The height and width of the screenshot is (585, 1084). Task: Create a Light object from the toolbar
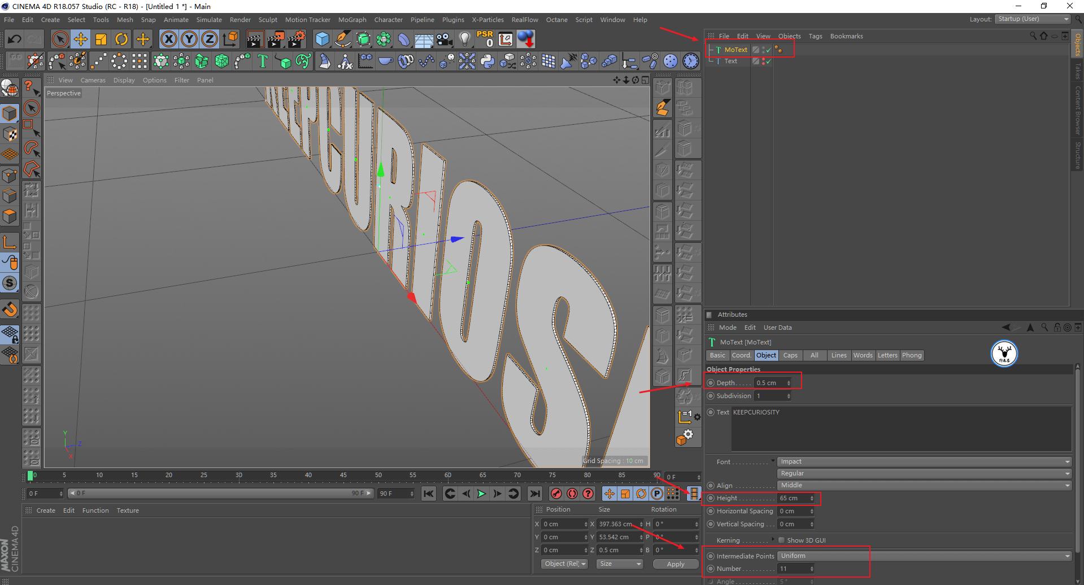pos(464,38)
